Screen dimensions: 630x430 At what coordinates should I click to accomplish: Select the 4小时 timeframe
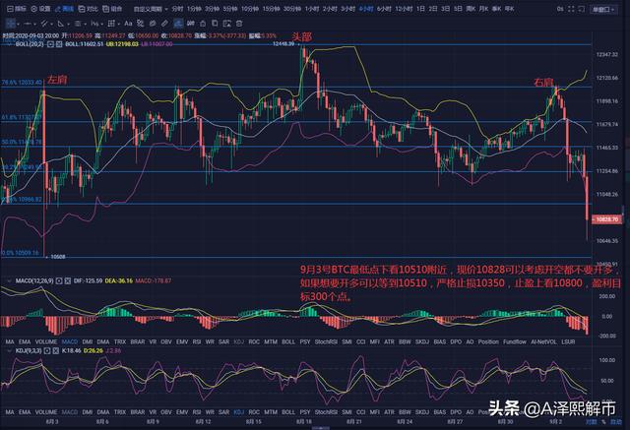(x=366, y=9)
